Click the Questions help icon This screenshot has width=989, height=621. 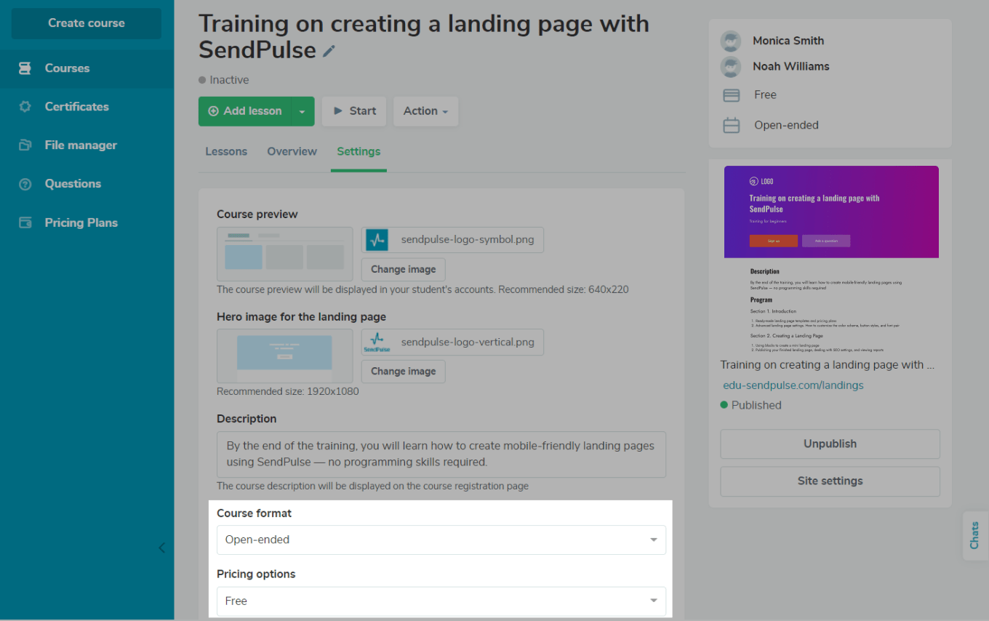tap(25, 184)
